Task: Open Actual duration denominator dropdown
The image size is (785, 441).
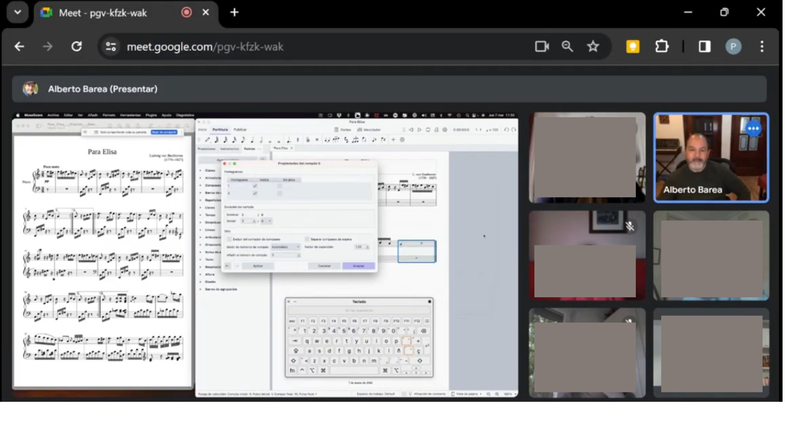Action: pos(266,221)
